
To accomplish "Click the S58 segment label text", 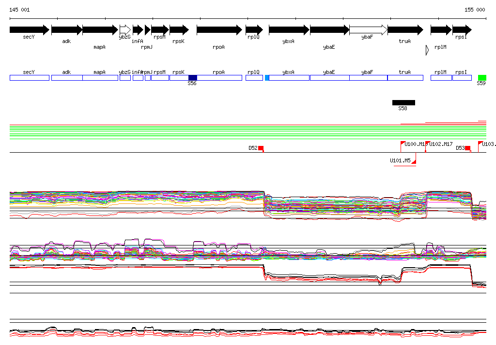I will point(403,109).
